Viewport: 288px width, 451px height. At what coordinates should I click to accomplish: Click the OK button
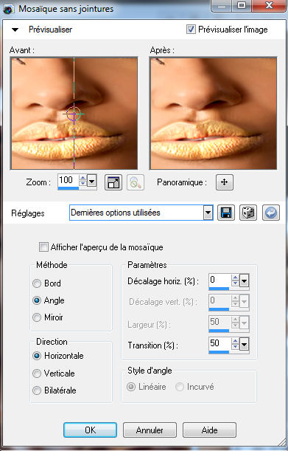(90, 430)
